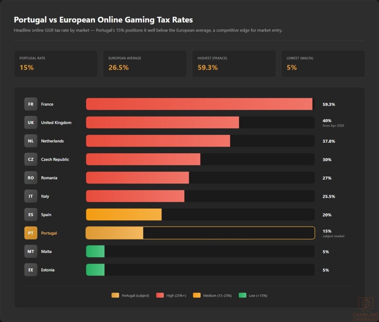This screenshot has height=322, width=379.
Task: Open the European Average 26.5% card
Action: [x=145, y=64]
